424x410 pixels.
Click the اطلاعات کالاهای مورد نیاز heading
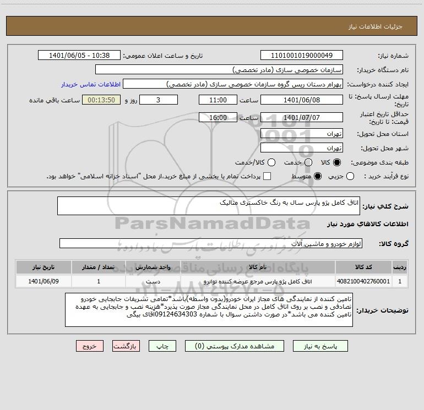[368, 224]
